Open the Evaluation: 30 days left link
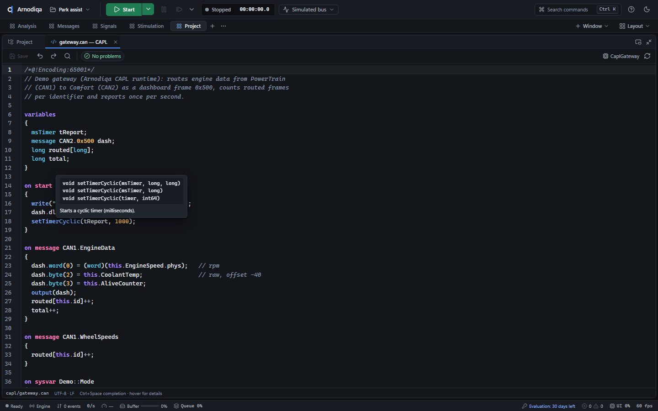Viewport: 658px width, 411px height. 548,406
